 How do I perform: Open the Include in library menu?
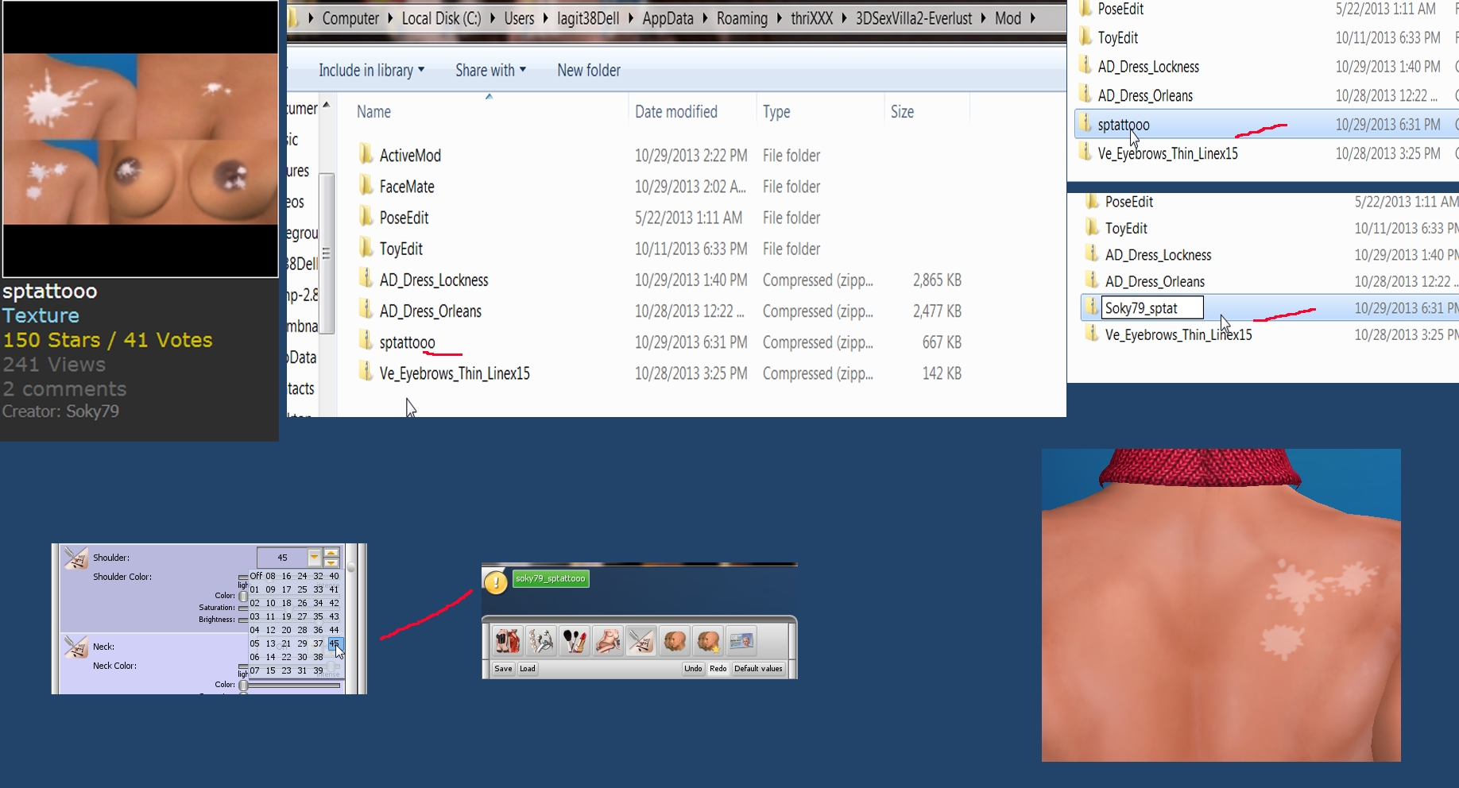pyautogui.click(x=371, y=70)
